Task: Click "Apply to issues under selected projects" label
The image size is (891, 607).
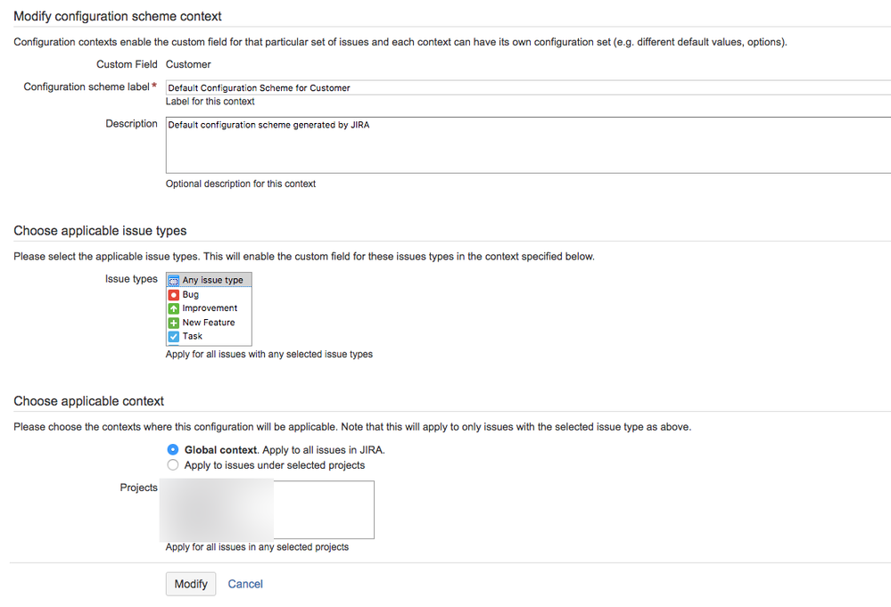Action: click(275, 465)
